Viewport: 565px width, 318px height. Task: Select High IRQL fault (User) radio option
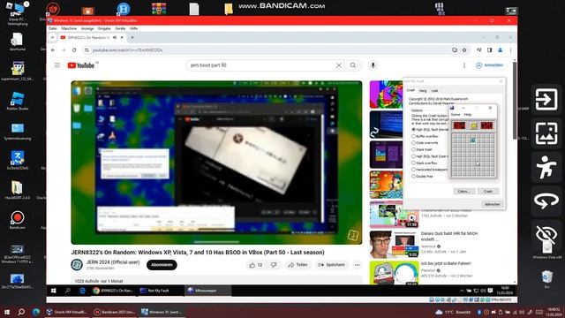click(414, 156)
